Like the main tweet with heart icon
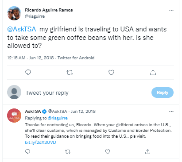Image resolution: width=182 pixels, height=162 pixels. tap(111, 72)
